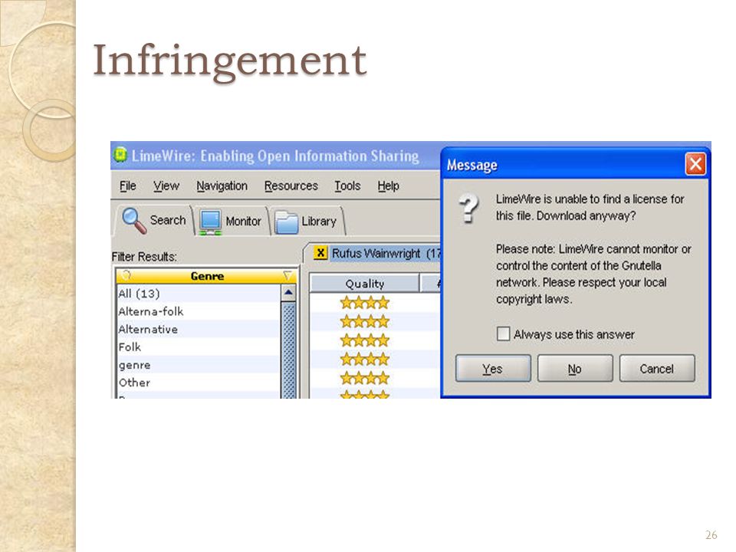Switch to the Search tab
Screen dimensions: 736x552
coord(153,221)
